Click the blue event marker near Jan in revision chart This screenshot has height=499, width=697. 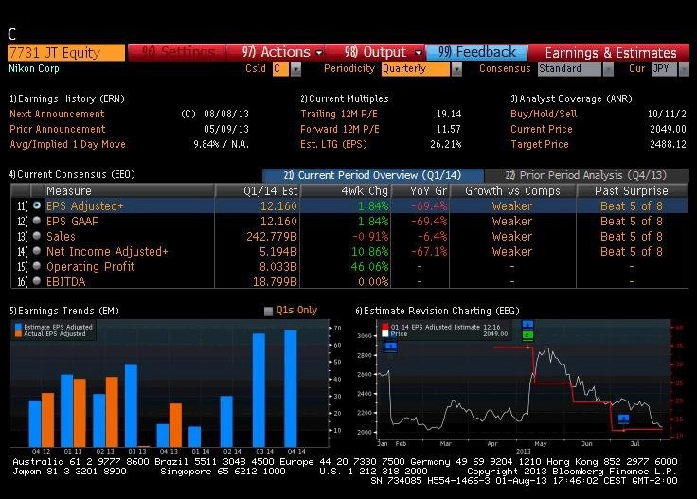point(390,347)
